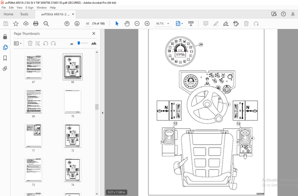Image resolution: width=298 pixels, height=196 pixels.
Task: Click the page number input field
Action: tap(87, 23)
